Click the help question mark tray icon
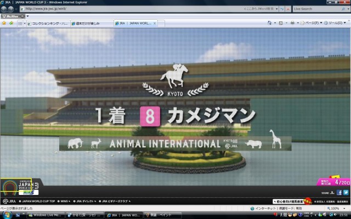The width and height of the screenshot is (351, 219). (x=300, y=215)
